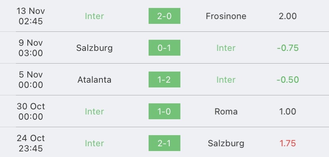The image size is (329, 157).
Task: Open the 1-0 score badge for Inter vs Roma
Action: coord(164,111)
